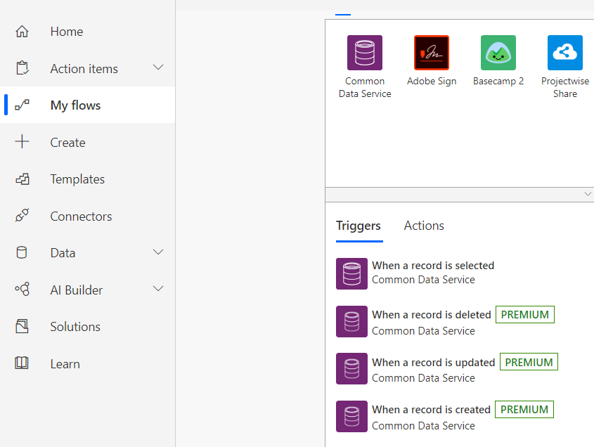Click the AI Builder icon

pyautogui.click(x=22, y=289)
